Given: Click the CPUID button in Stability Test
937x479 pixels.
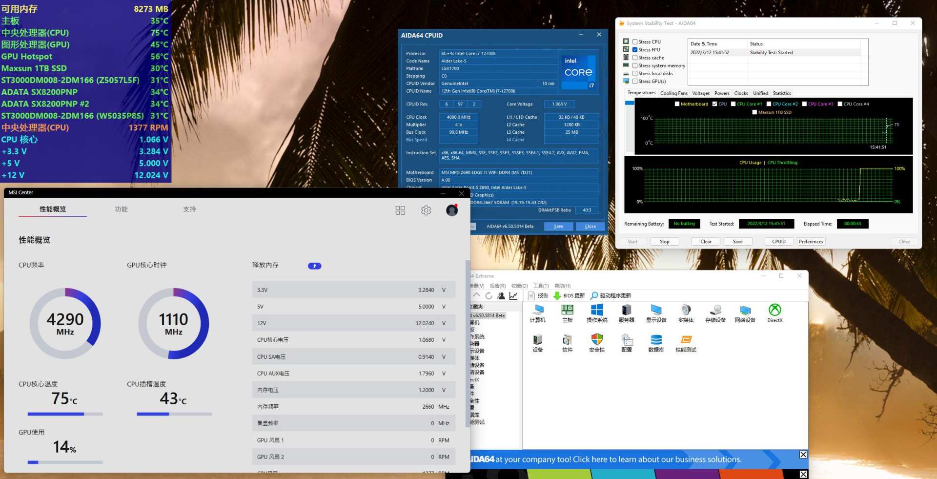Looking at the screenshot, I should (779, 242).
